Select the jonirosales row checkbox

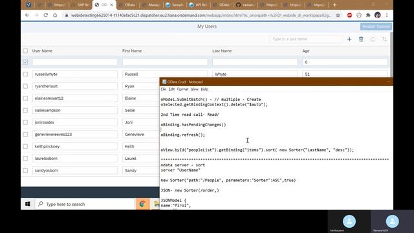pyautogui.click(x=25, y=122)
